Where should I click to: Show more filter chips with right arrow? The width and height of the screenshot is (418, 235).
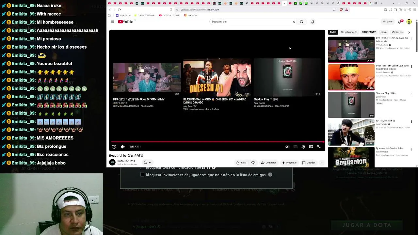coord(409,32)
